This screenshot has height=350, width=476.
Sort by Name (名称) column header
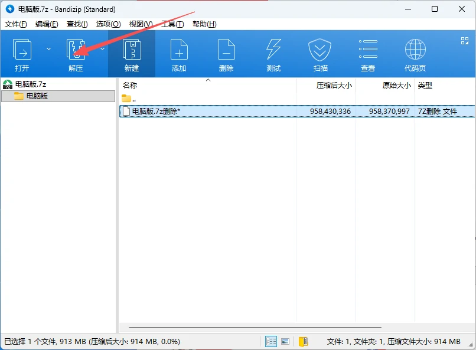pos(130,86)
